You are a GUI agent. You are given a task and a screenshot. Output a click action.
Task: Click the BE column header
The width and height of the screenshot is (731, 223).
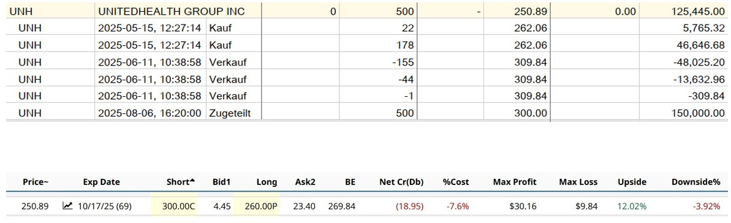350,182
